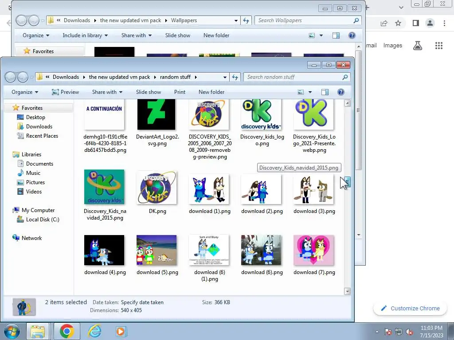Open address bar history dropdown in random stuff window

coord(225,77)
